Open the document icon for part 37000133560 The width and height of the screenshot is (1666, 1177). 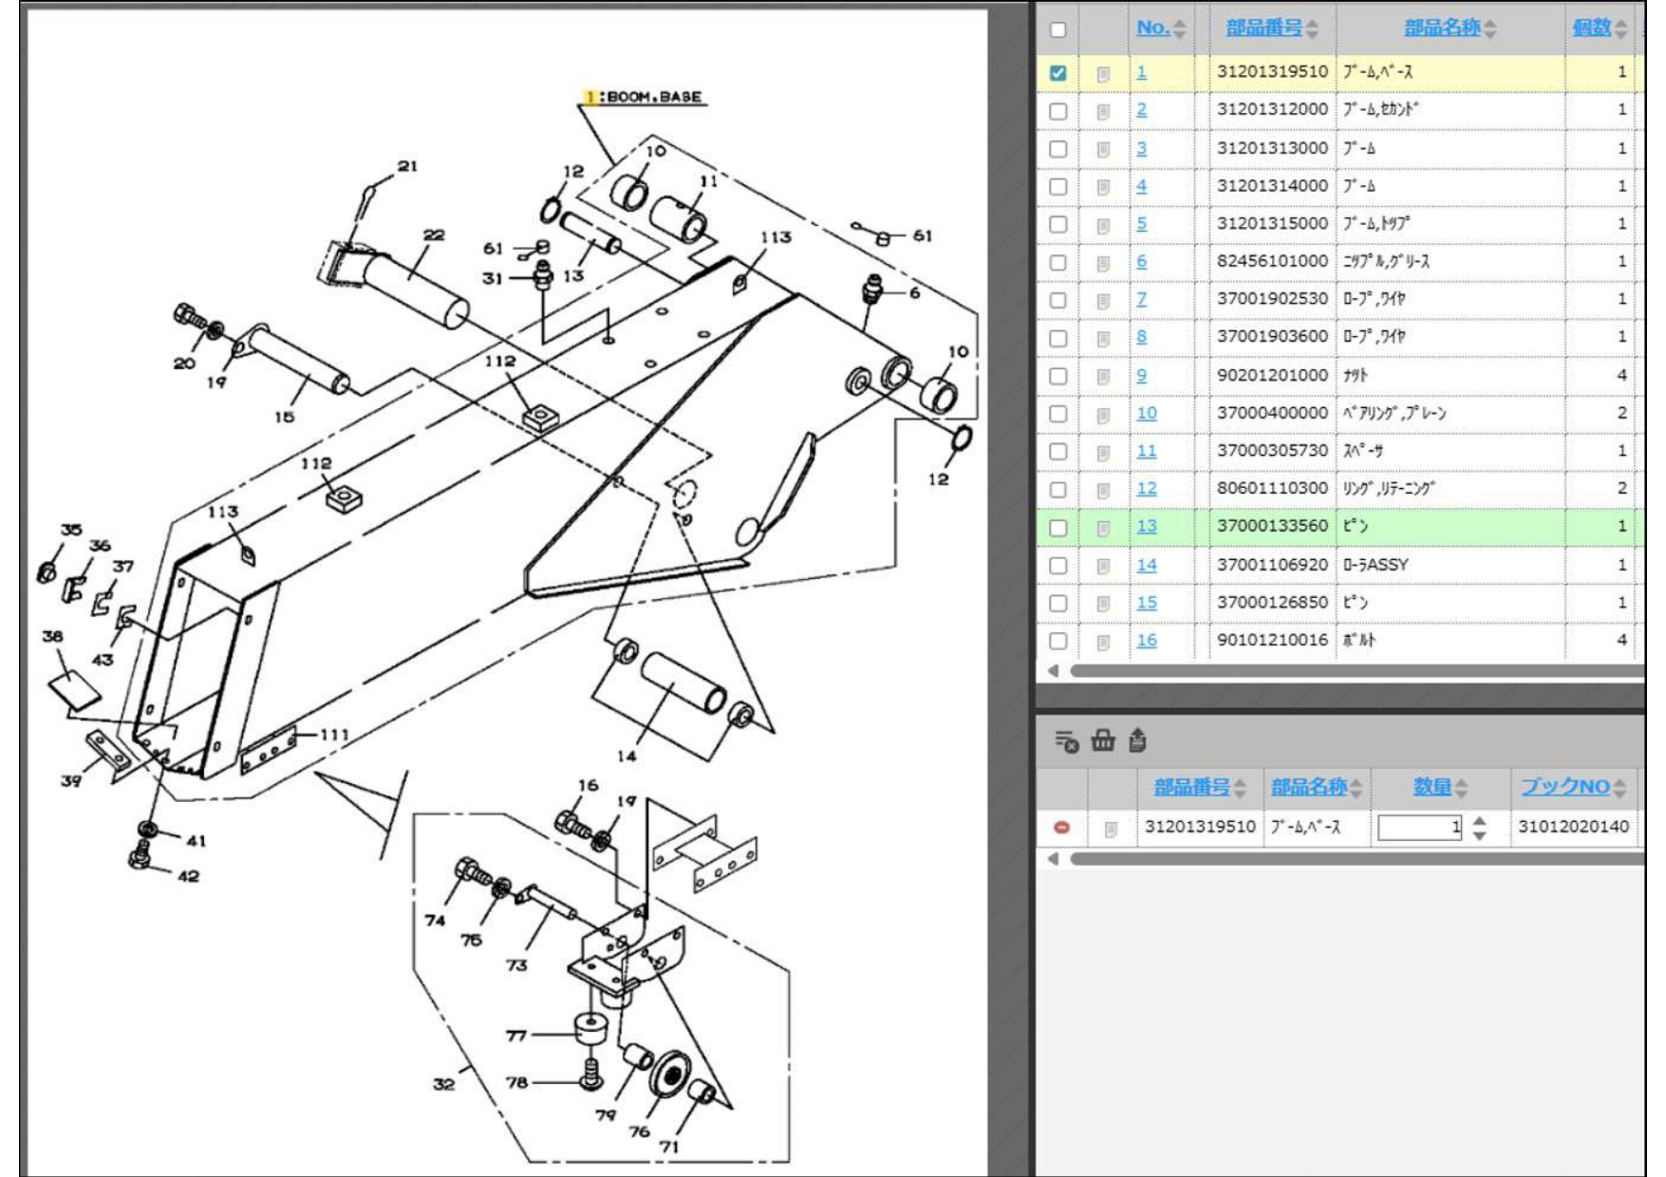point(1103,528)
